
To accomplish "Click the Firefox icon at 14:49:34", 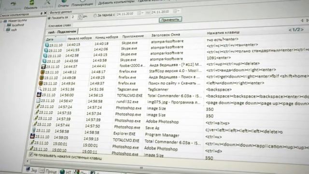I will click(x=41, y=84).
